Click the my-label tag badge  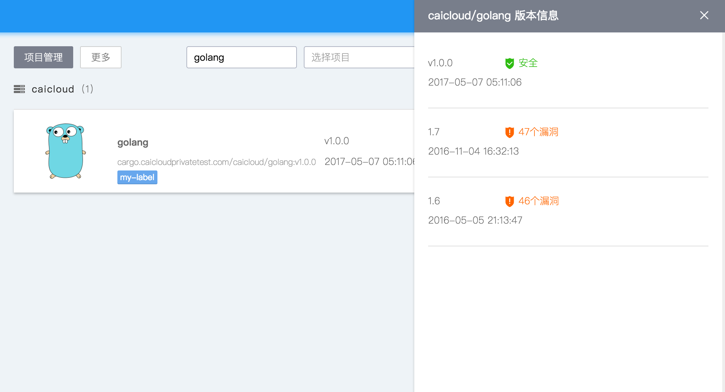(137, 177)
